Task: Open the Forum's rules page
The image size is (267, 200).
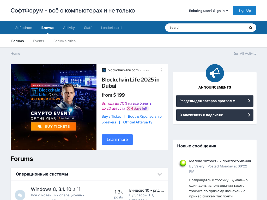Action: tap(64, 41)
